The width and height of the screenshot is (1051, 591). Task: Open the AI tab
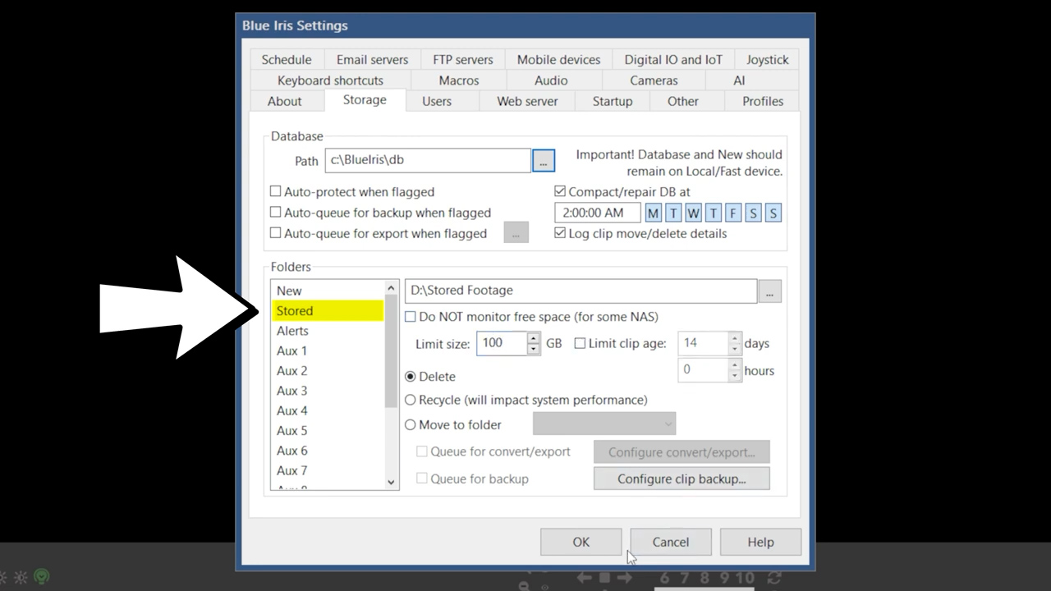tap(739, 80)
